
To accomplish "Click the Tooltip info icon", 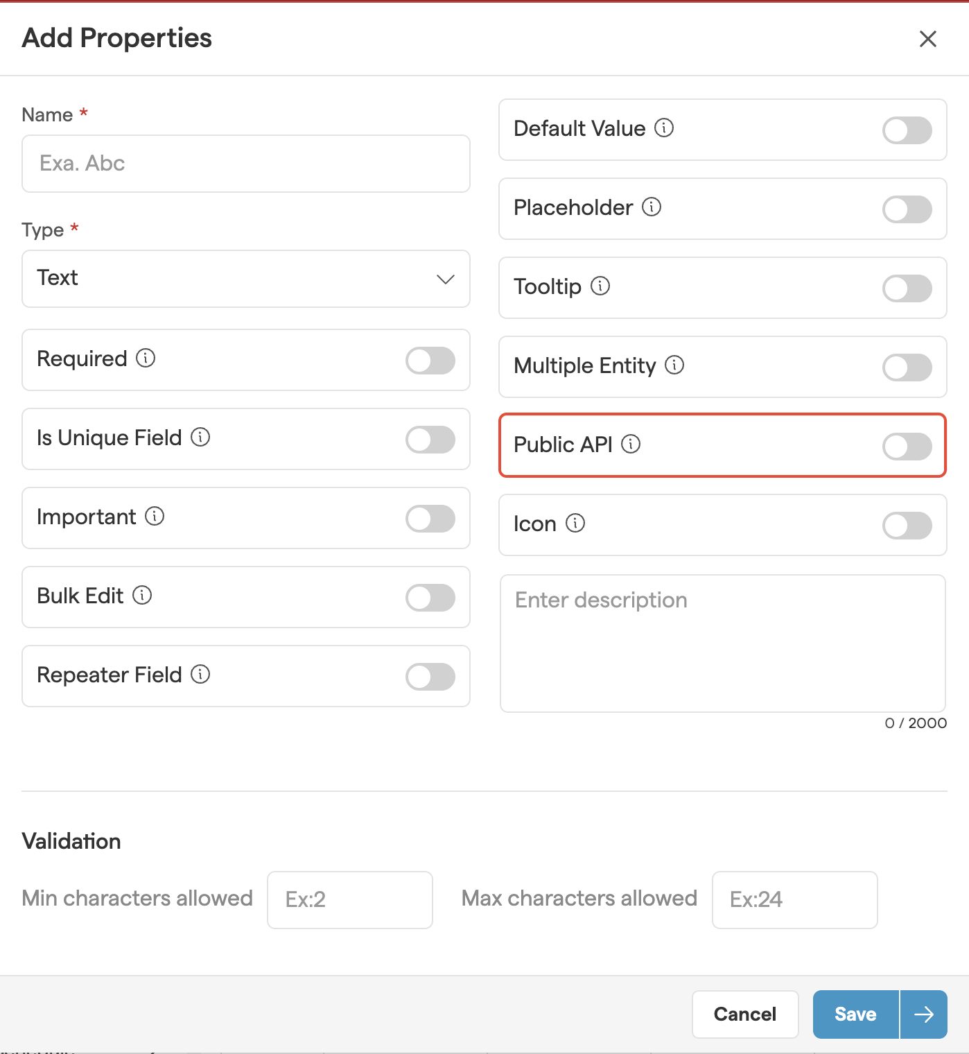I will [600, 286].
